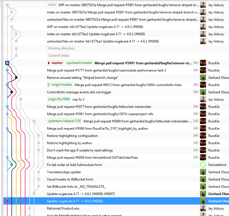Screen dimensions: 229x216
Task: Click the square graph node above the master commit
Action: point(7,63)
